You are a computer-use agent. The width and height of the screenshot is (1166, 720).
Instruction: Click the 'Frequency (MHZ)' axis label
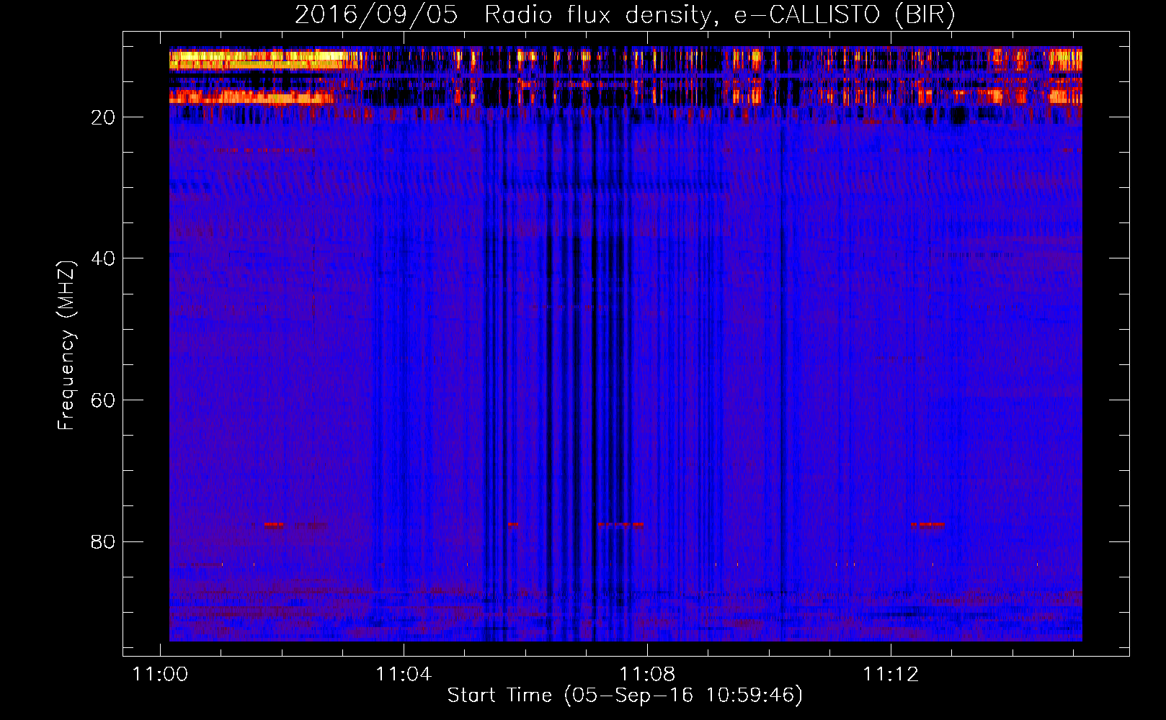[66, 346]
